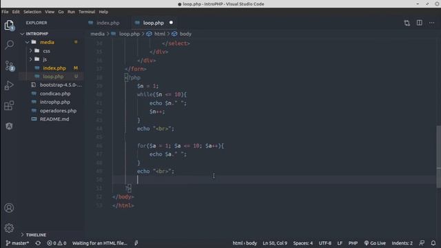Screen dimensions: 441x248
Task: Collapse the INTROPHP root folder
Action: [22, 34]
